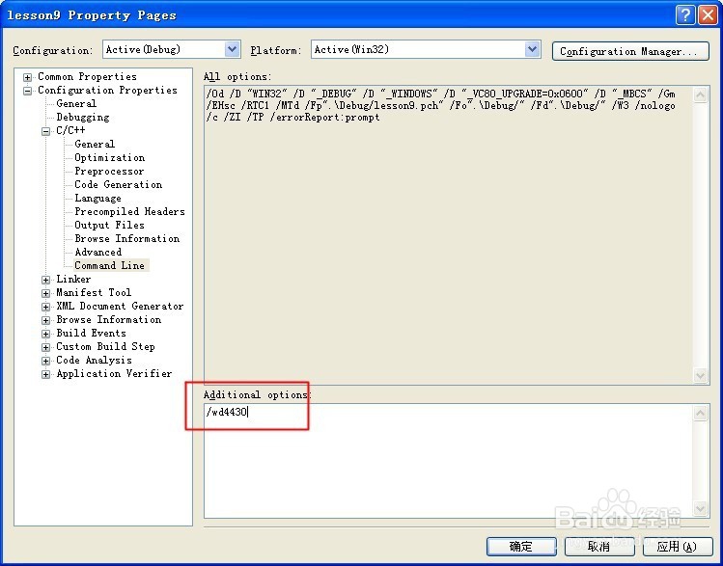Select Custom Build Step item
The width and height of the screenshot is (723, 566).
105,346
